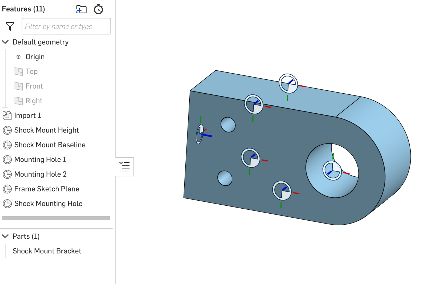Select the Right plane in feature tree
The image size is (422, 284).
[34, 101]
